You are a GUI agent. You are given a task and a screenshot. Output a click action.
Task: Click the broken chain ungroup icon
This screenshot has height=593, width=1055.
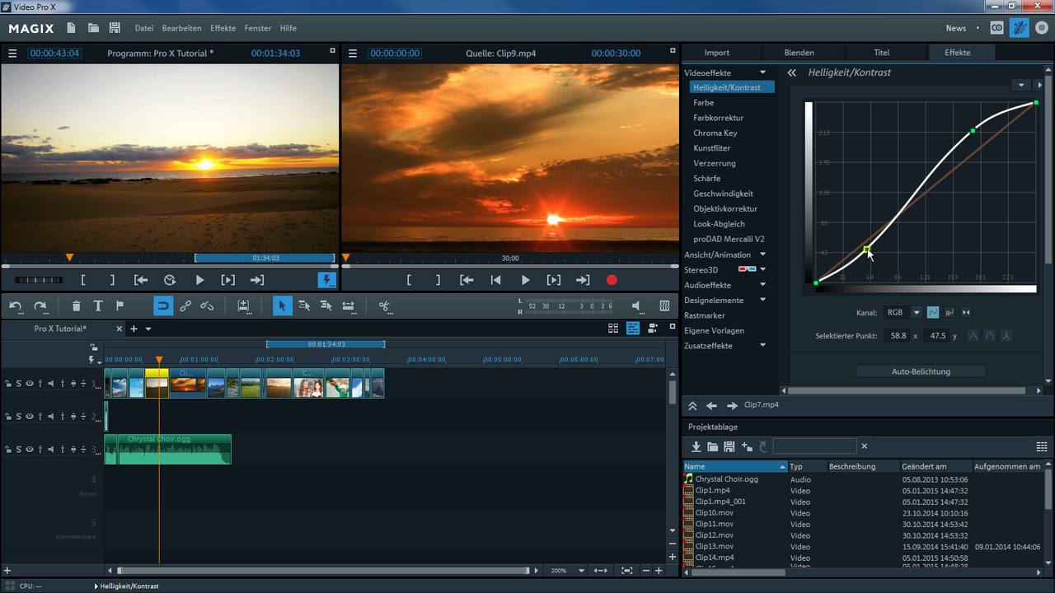(207, 306)
